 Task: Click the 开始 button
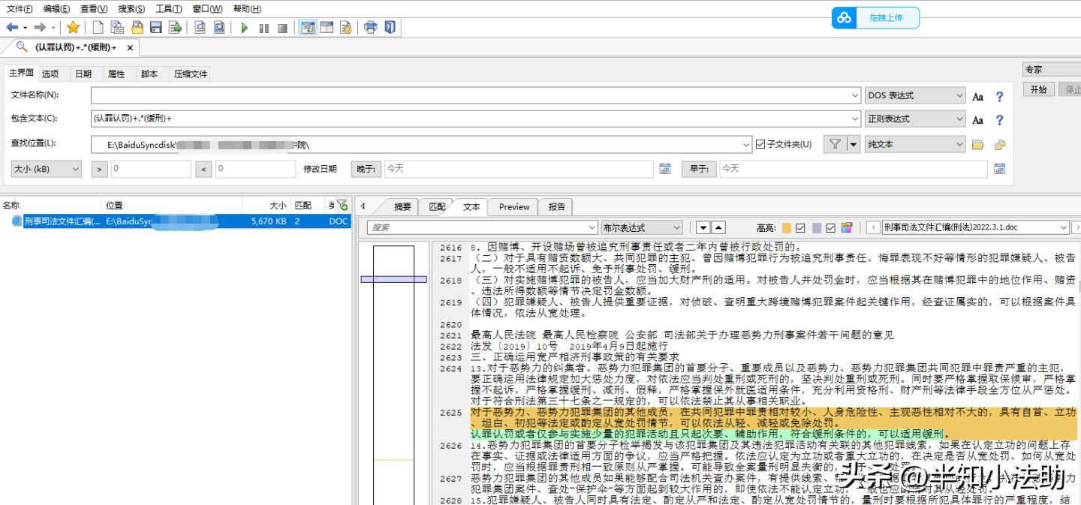(x=1038, y=89)
